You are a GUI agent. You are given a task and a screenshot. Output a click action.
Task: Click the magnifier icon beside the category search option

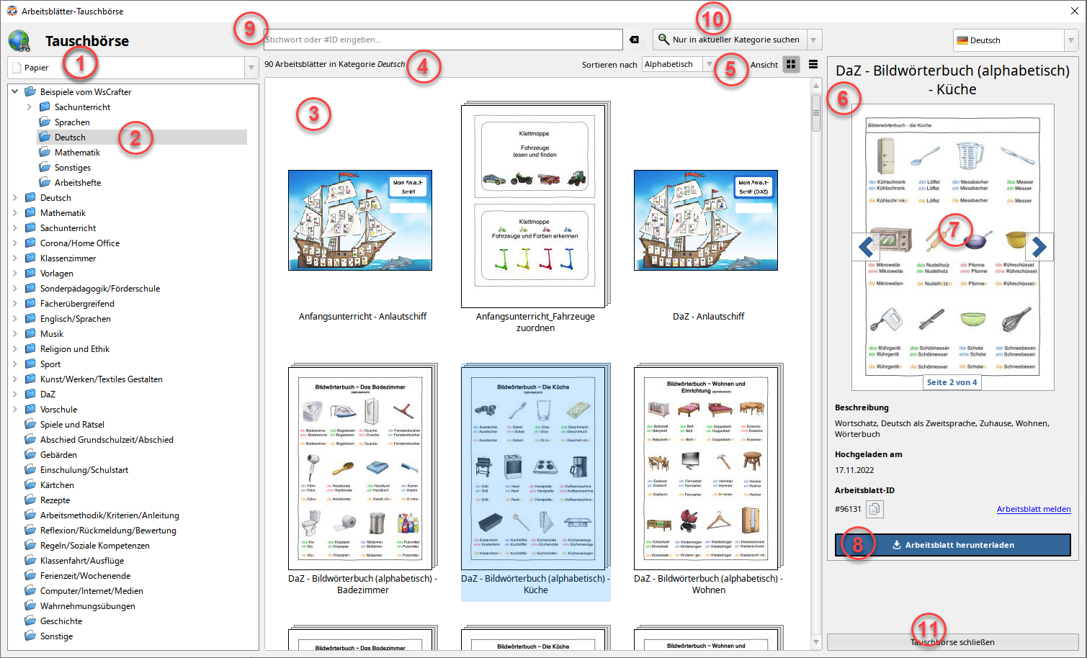click(x=665, y=40)
